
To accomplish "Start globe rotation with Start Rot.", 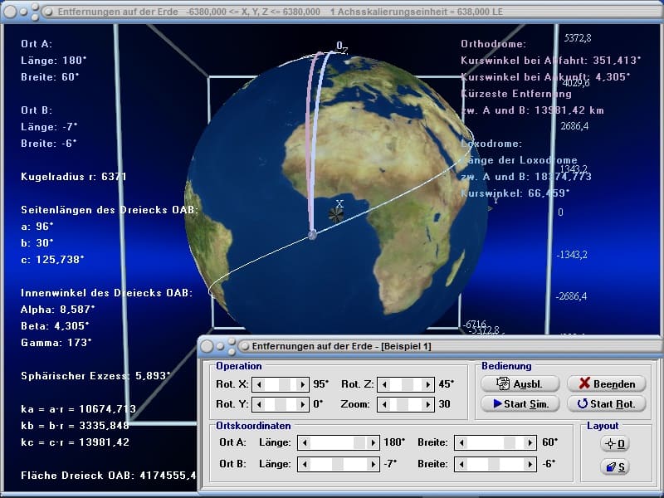I will pyautogui.click(x=607, y=403).
